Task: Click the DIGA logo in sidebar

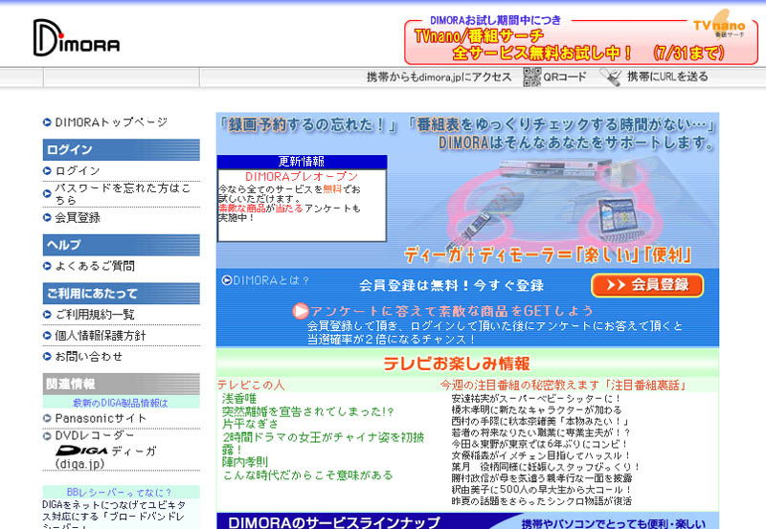Action: pyautogui.click(x=89, y=450)
